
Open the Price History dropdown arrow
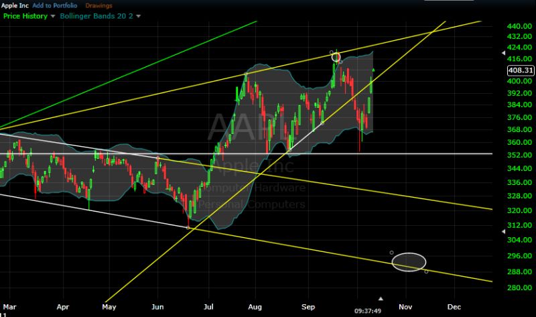pyautogui.click(x=53, y=16)
